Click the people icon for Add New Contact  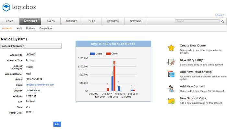[171, 89]
